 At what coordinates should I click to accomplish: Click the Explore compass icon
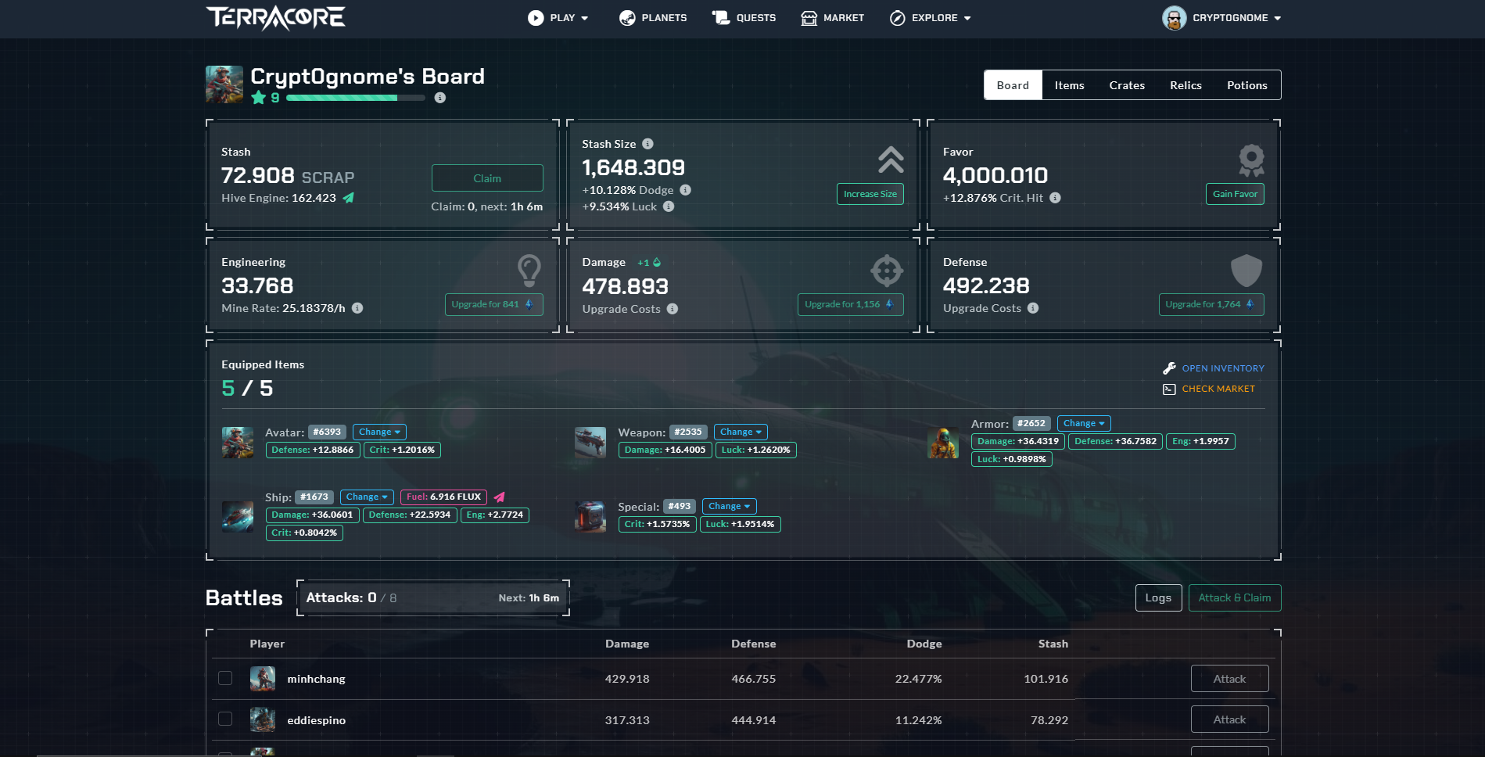898,18
